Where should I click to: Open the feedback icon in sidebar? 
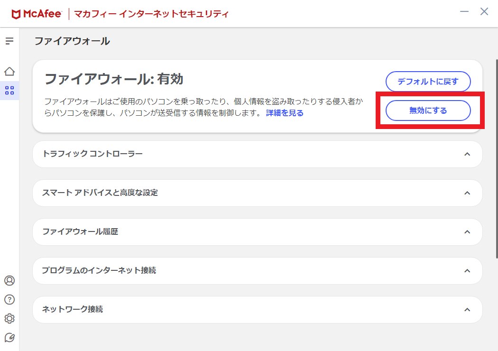pos(9,338)
